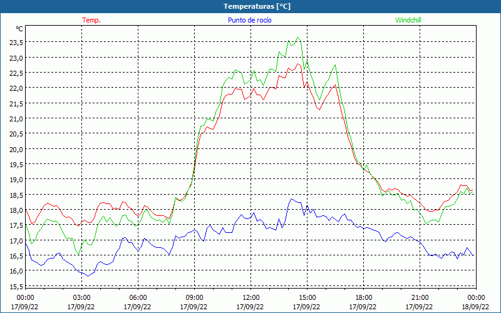Click the 21,0 y-axis value

coord(16,120)
